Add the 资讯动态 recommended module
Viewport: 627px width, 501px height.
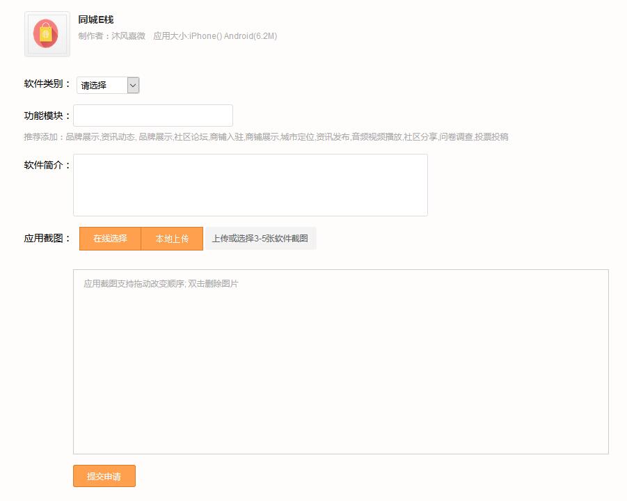pyautogui.click(x=118, y=137)
